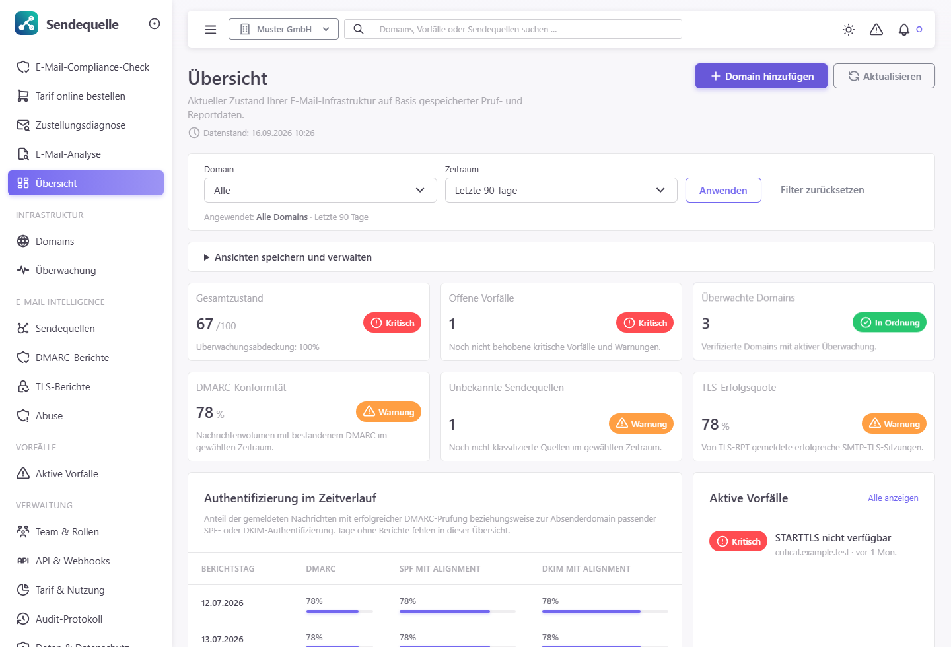Toggle light/dark theme sun icon

point(849,29)
